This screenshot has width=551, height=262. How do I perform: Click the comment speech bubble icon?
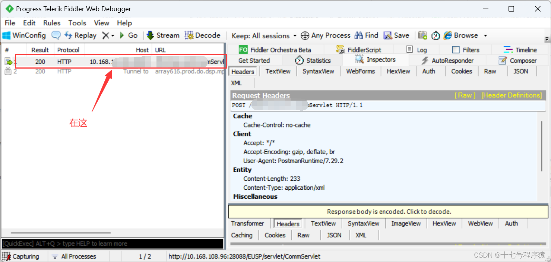click(x=56, y=35)
